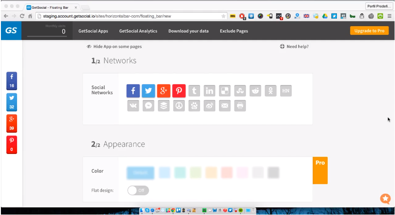Select the Pinterest network tile
Image resolution: width=395 pixels, height=215 pixels.
[179, 91]
